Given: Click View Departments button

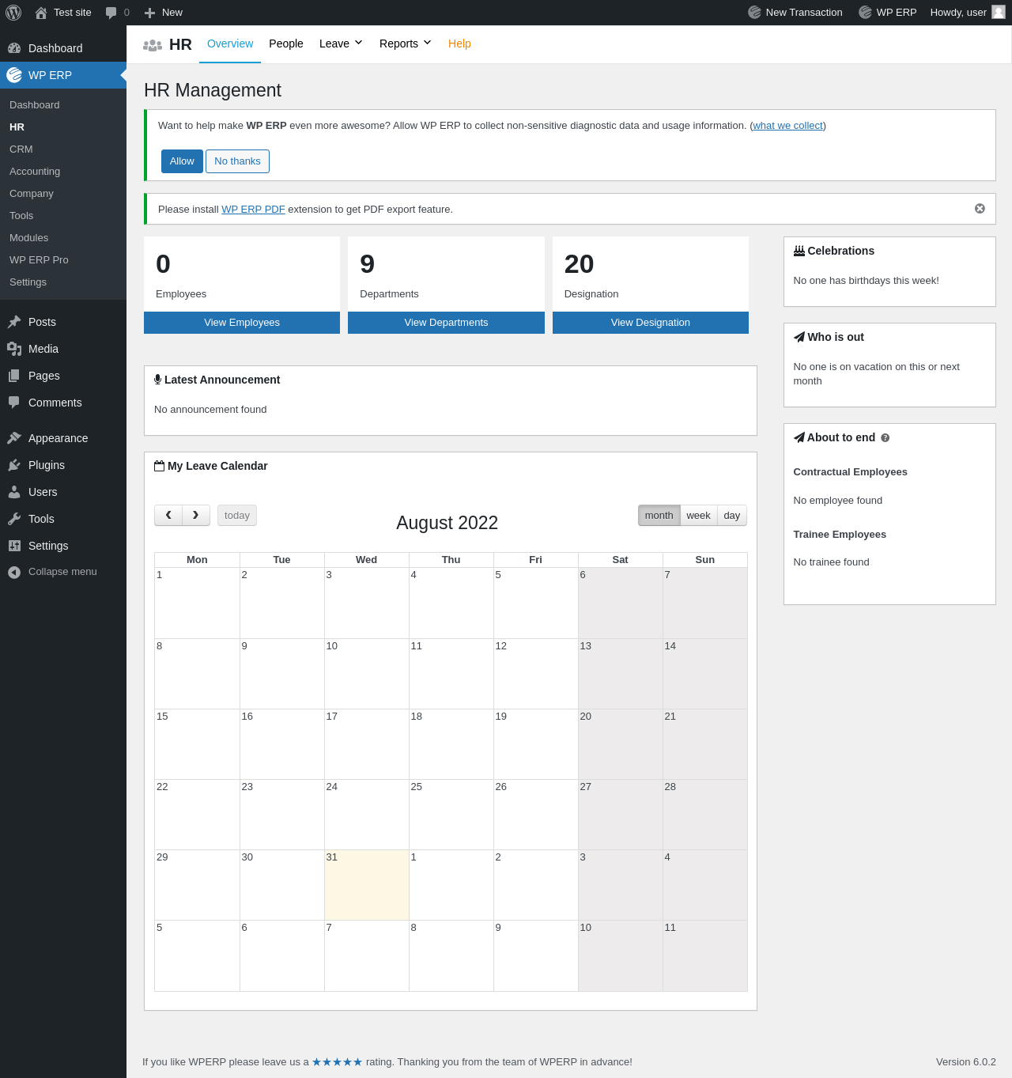Looking at the screenshot, I should click(x=446, y=323).
